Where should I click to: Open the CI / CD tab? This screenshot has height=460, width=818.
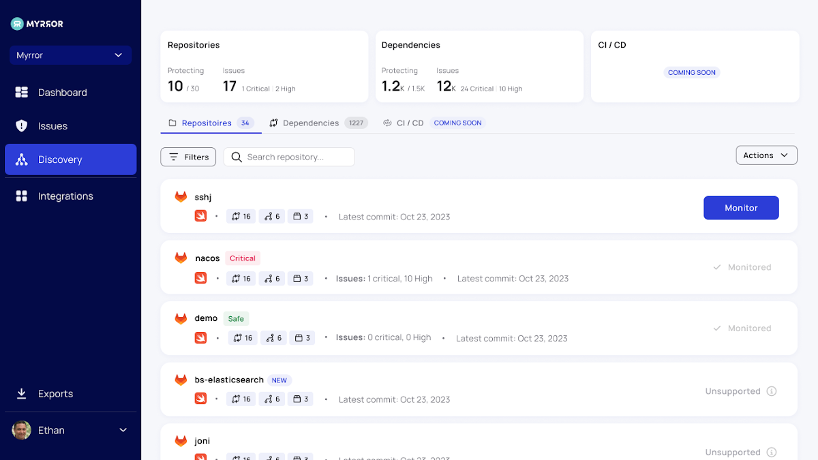pos(410,123)
